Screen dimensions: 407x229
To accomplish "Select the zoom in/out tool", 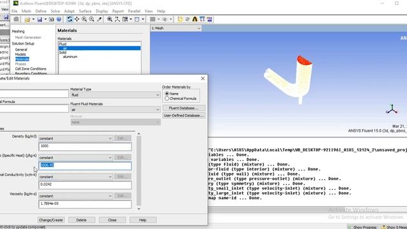I will click(x=84, y=19).
